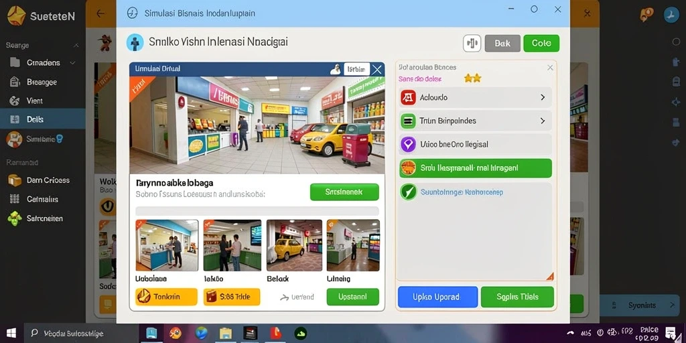Click the red Acloundo icon
686x343 pixels.
tap(408, 97)
